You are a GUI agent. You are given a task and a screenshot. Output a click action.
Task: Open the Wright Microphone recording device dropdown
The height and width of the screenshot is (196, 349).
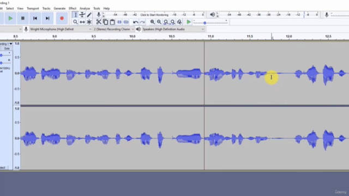pyautogui.click(x=61, y=29)
